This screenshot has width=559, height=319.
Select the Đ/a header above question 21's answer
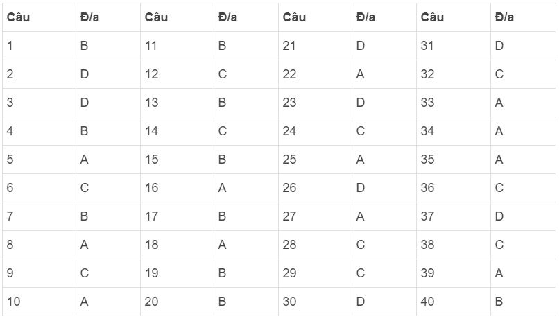[x=365, y=17]
